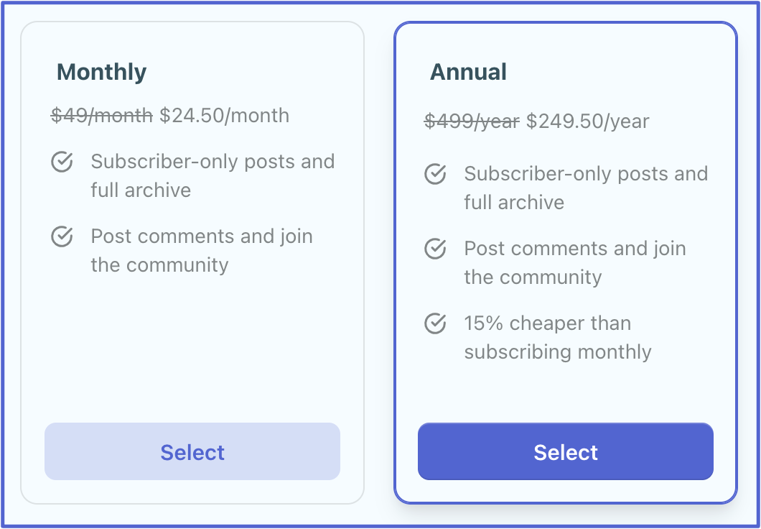Click the $249.50/year discounted price
The image size is (761, 529).
coord(587,121)
